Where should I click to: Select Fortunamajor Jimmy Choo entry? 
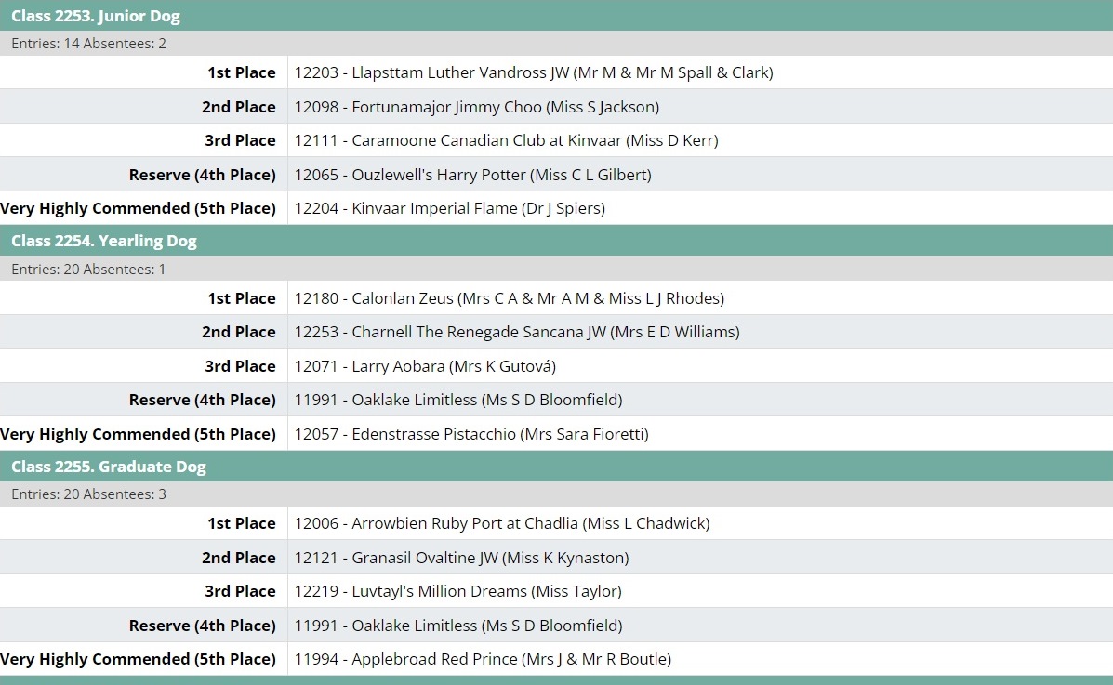tap(477, 107)
